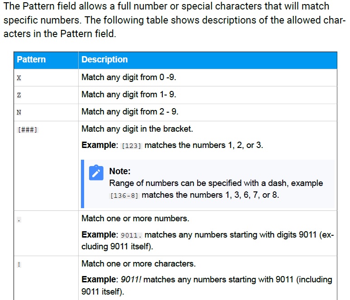
Task: Click the 9011. example code
Action: pyautogui.click(x=131, y=235)
